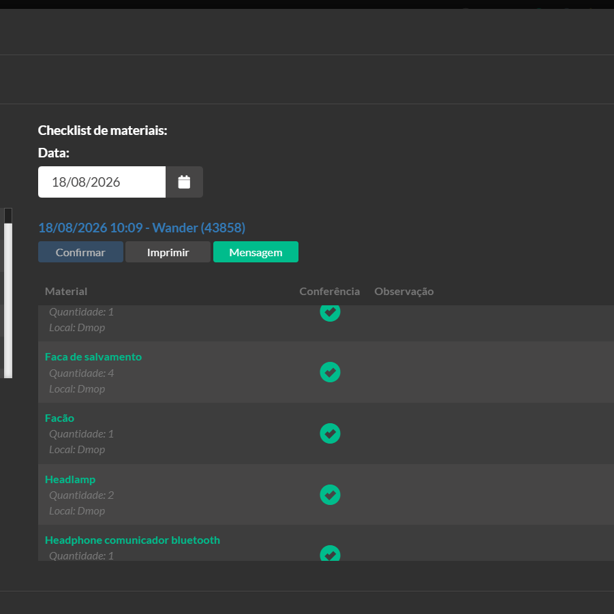Click the Faca de salvamento green checkmark

[330, 372]
